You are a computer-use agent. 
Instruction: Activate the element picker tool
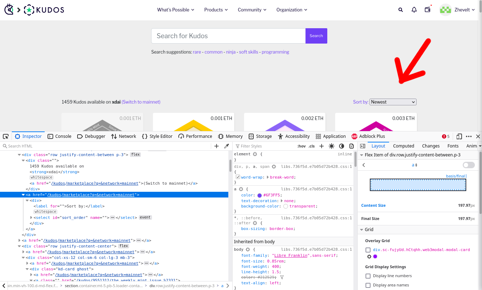pyautogui.click(x=6, y=136)
